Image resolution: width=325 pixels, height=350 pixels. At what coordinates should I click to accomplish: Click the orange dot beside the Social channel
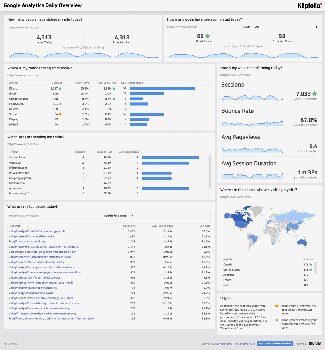coord(60,114)
